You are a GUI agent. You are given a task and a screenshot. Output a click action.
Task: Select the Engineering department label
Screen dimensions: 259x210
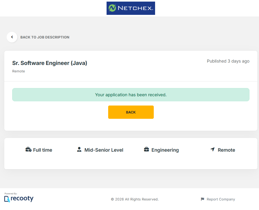pos(165,150)
